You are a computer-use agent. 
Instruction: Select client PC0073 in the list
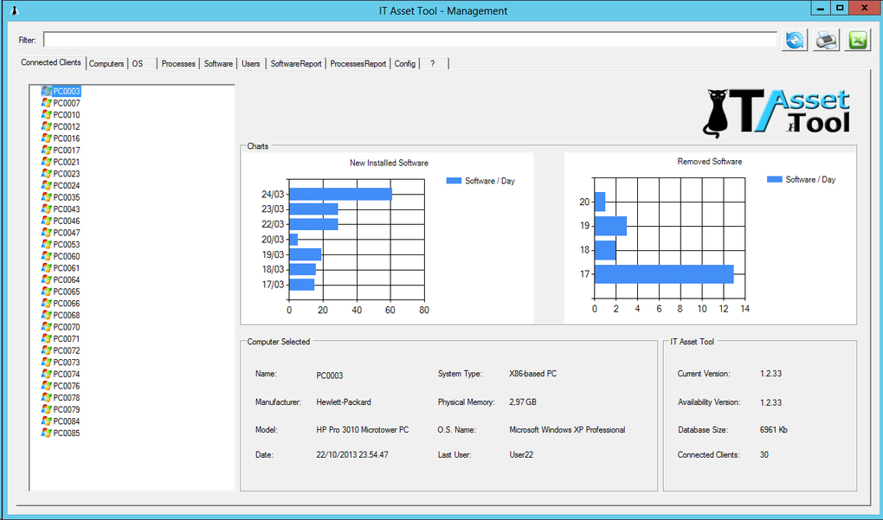click(67, 363)
